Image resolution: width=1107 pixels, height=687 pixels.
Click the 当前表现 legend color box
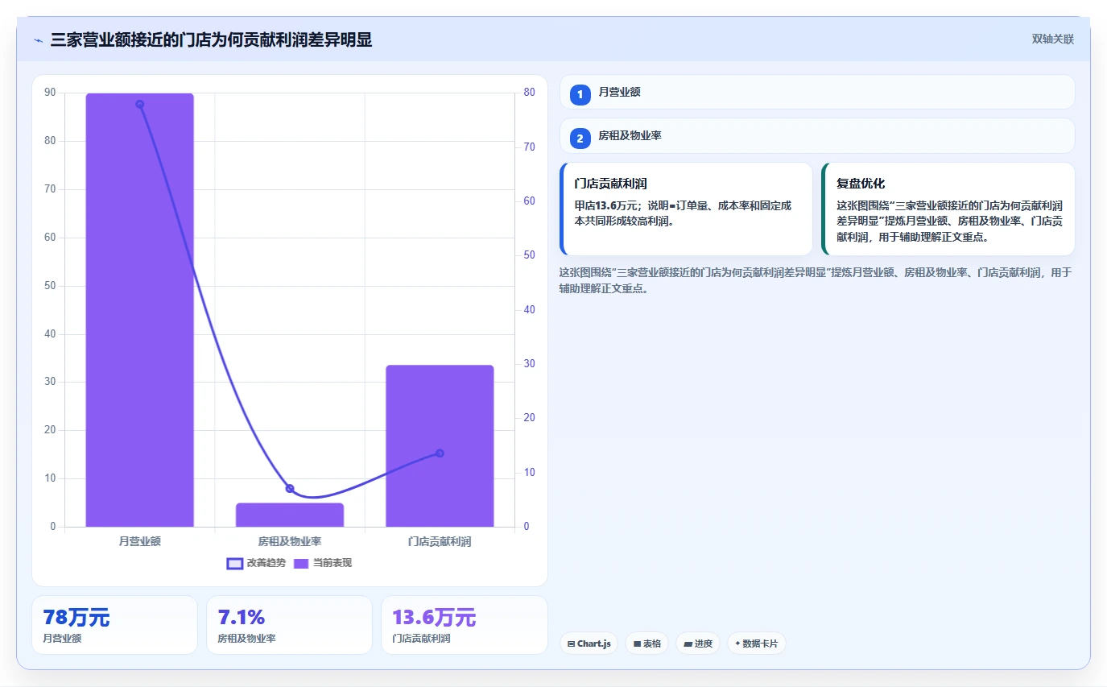pyautogui.click(x=301, y=564)
